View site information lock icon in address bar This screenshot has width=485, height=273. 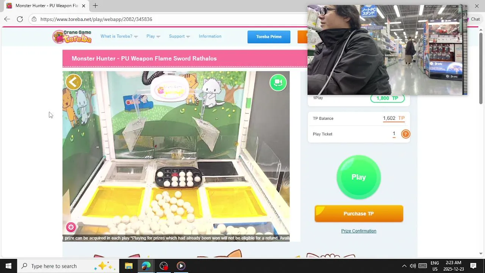coord(34,19)
